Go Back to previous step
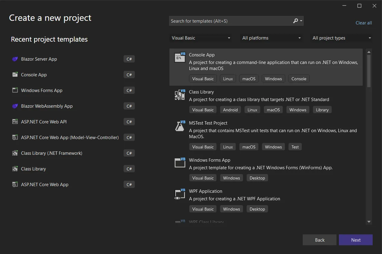 click(x=319, y=240)
